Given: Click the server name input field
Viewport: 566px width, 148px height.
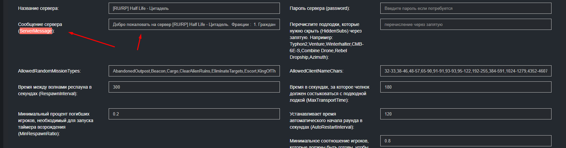Looking at the screenshot, I should click(194, 8).
